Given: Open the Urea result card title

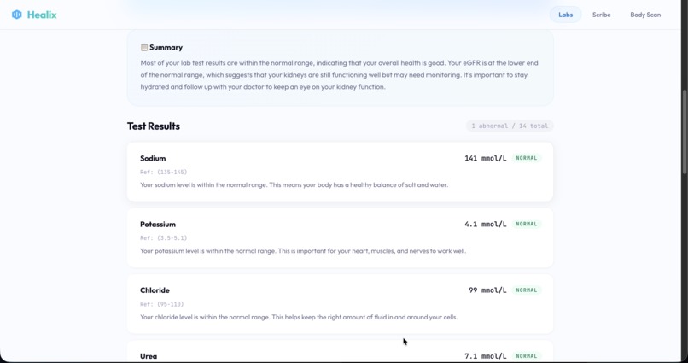Looking at the screenshot, I should click(x=149, y=356).
